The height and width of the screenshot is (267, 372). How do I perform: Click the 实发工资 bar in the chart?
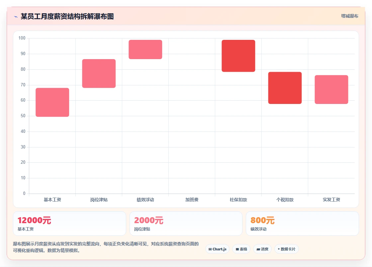pyautogui.click(x=331, y=89)
